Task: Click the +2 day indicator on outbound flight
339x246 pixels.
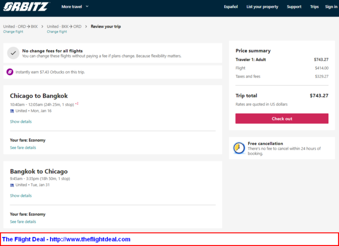Action: pos(77,103)
